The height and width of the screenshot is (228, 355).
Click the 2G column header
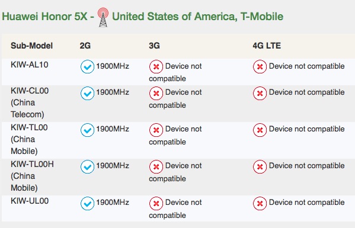tap(85, 46)
